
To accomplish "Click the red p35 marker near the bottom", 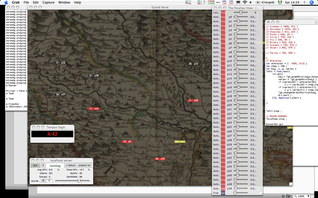I will [x=159, y=159].
